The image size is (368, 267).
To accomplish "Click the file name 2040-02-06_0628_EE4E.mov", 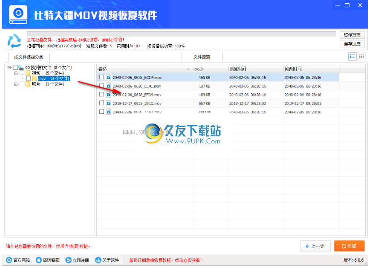I will tap(137, 86).
